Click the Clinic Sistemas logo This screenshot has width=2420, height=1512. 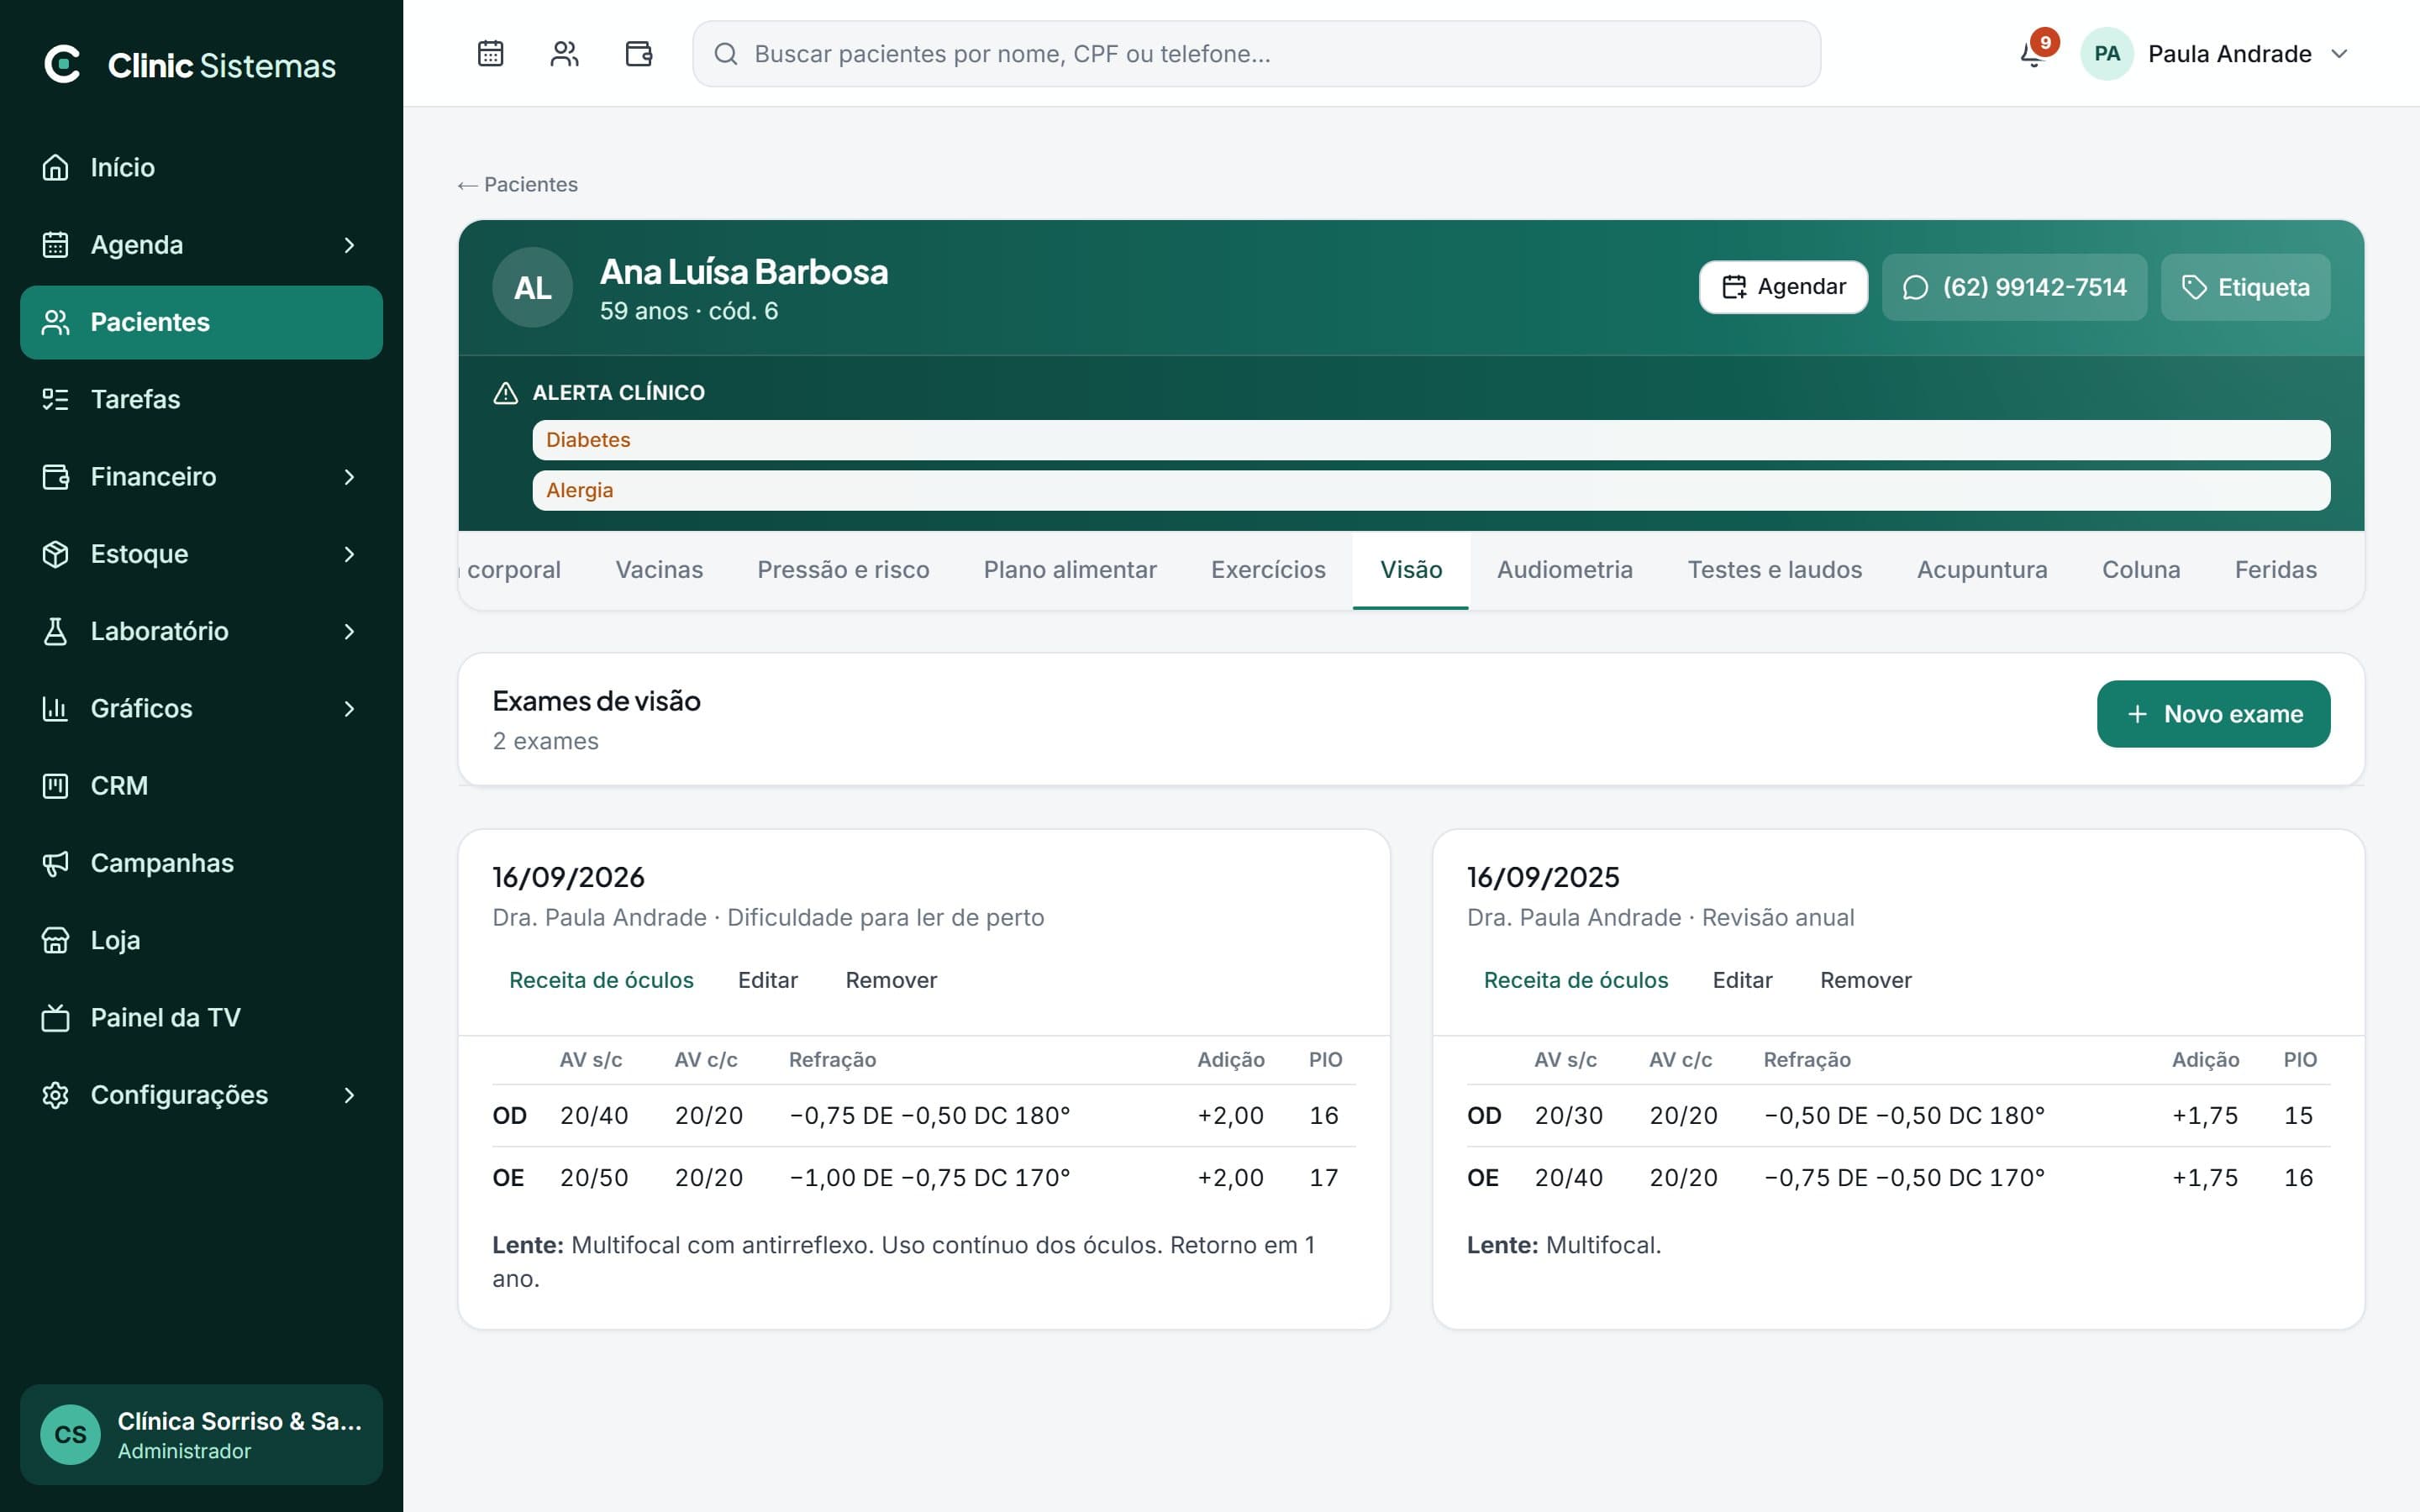tap(190, 65)
